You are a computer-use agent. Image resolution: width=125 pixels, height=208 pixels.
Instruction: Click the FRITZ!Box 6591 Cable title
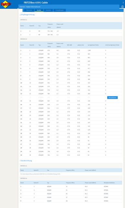coord(36,3)
